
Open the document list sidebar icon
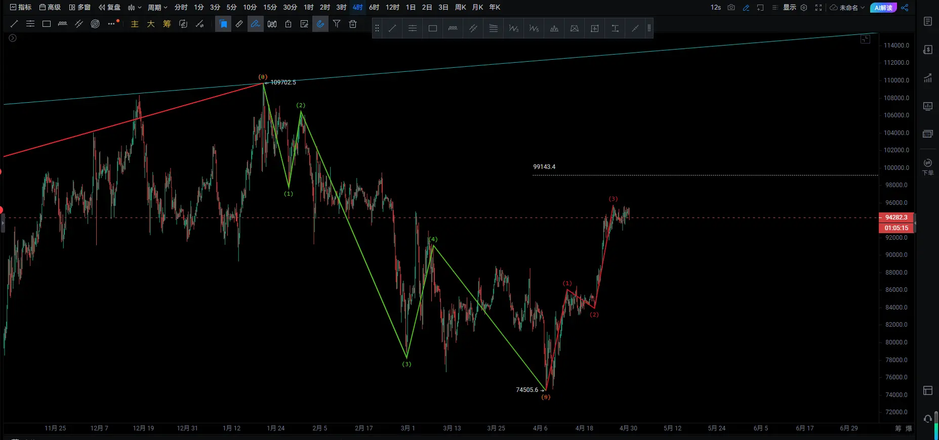[928, 21]
